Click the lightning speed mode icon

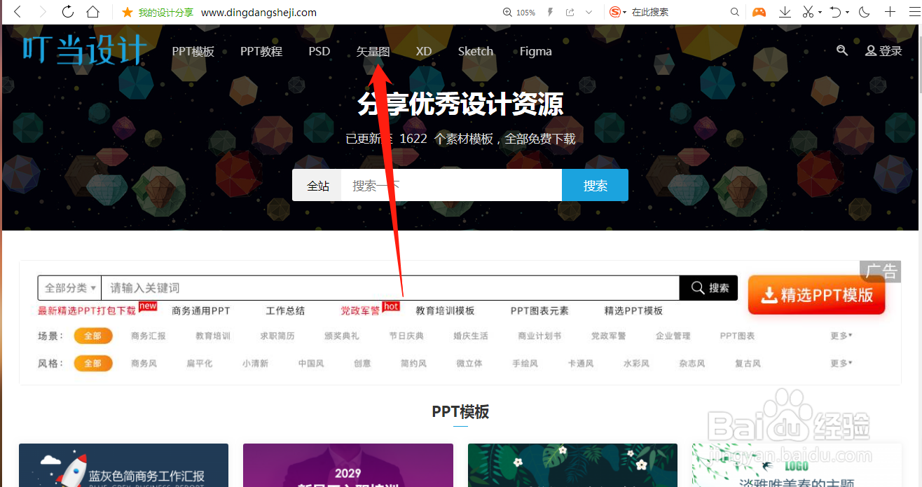550,12
